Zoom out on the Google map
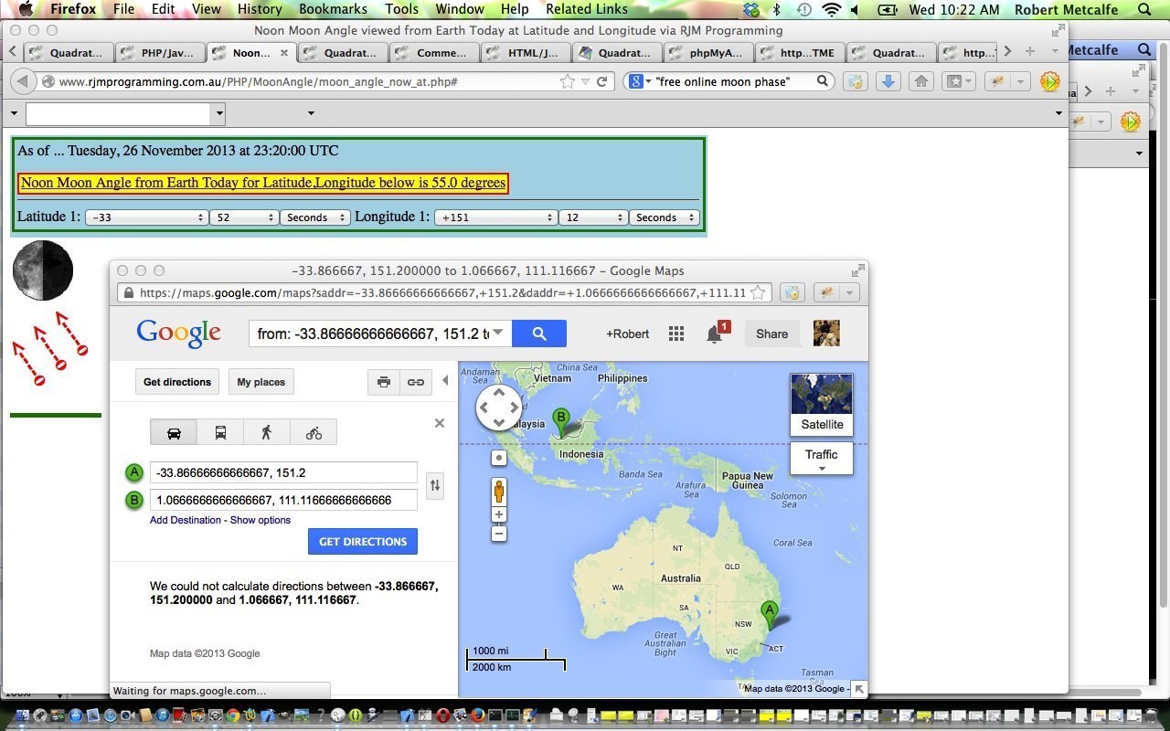1170x731 pixels. click(x=499, y=534)
